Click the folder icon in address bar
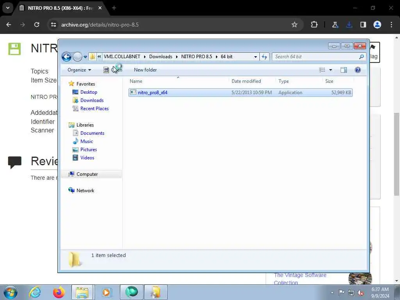The image size is (400, 300). [x=92, y=57]
